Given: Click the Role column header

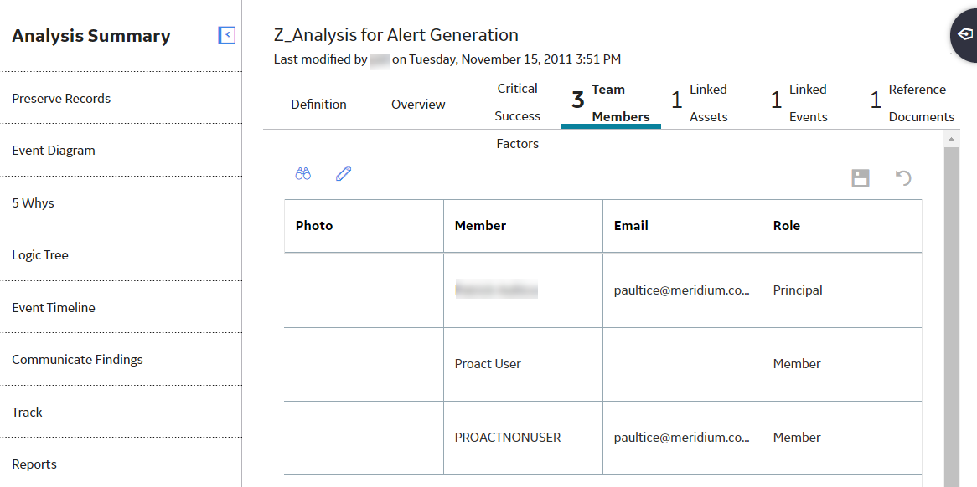Looking at the screenshot, I should (842, 226).
